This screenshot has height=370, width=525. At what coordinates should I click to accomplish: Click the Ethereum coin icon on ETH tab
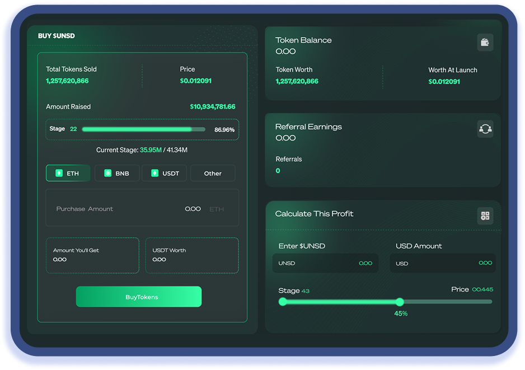coord(59,174)
